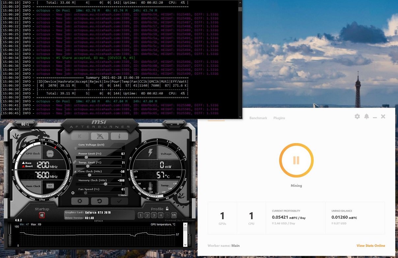398x258 pixels.
Task: Click current profitability 0.05421 mBTC value
Action: pyautogui.click(x=289, y=218)
